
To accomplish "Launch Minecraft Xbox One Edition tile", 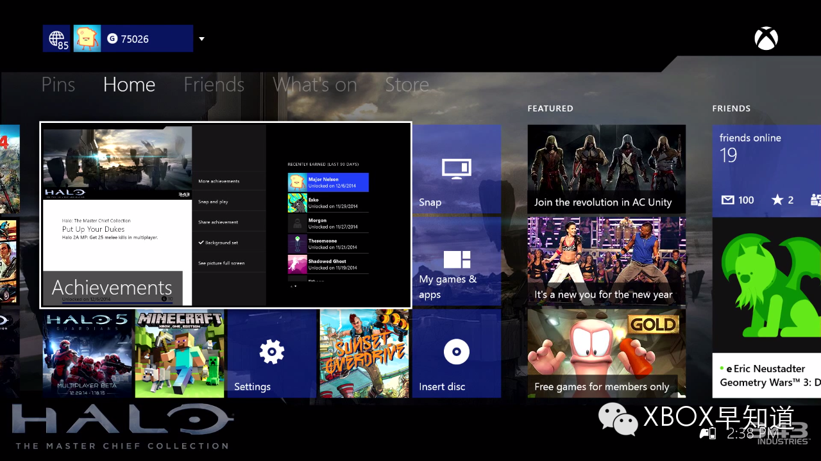I will pos(180,353).
